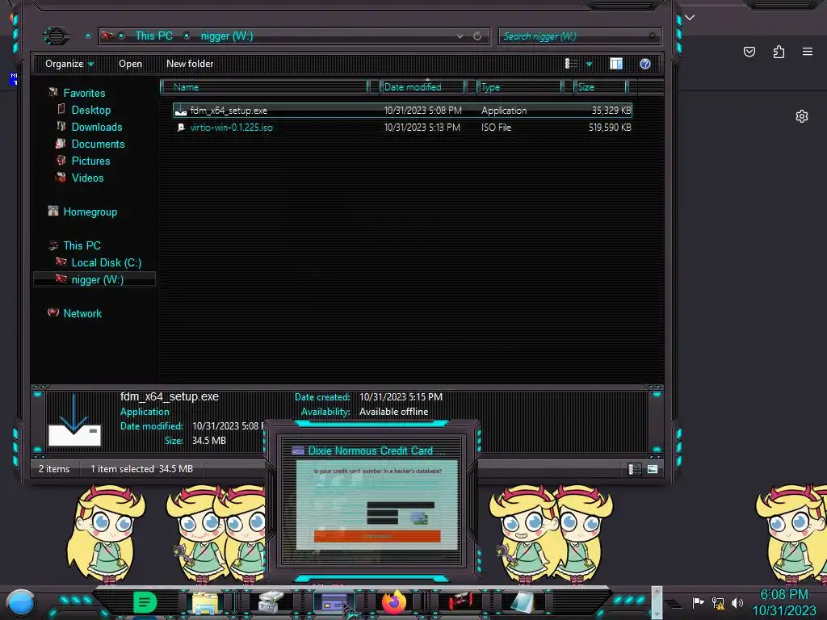
Task: Open Homegroup in navigation pane
Action: 90,212
